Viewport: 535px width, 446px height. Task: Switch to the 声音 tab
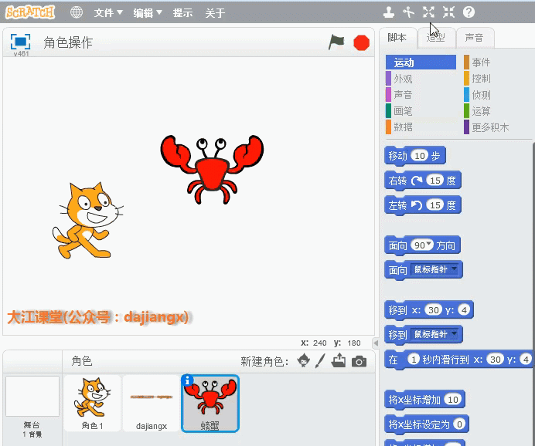473,37
